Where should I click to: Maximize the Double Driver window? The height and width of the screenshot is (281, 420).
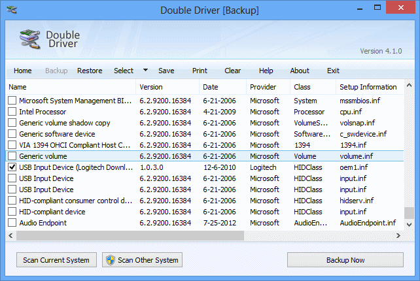pyautogui.click(x=377, y=7)
